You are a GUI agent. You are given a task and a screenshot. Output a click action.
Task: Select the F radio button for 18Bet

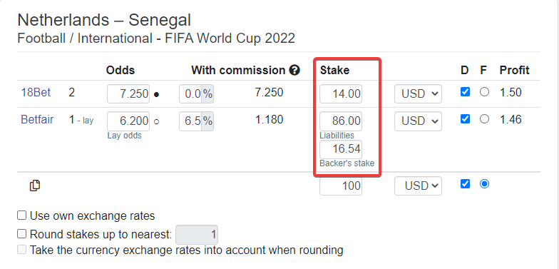tap(484, 92)
